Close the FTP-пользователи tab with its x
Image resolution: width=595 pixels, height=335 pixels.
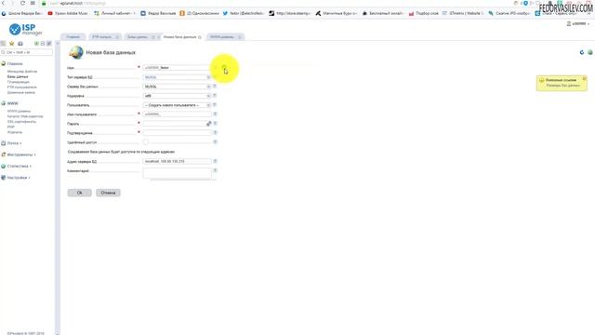point(117,37)
